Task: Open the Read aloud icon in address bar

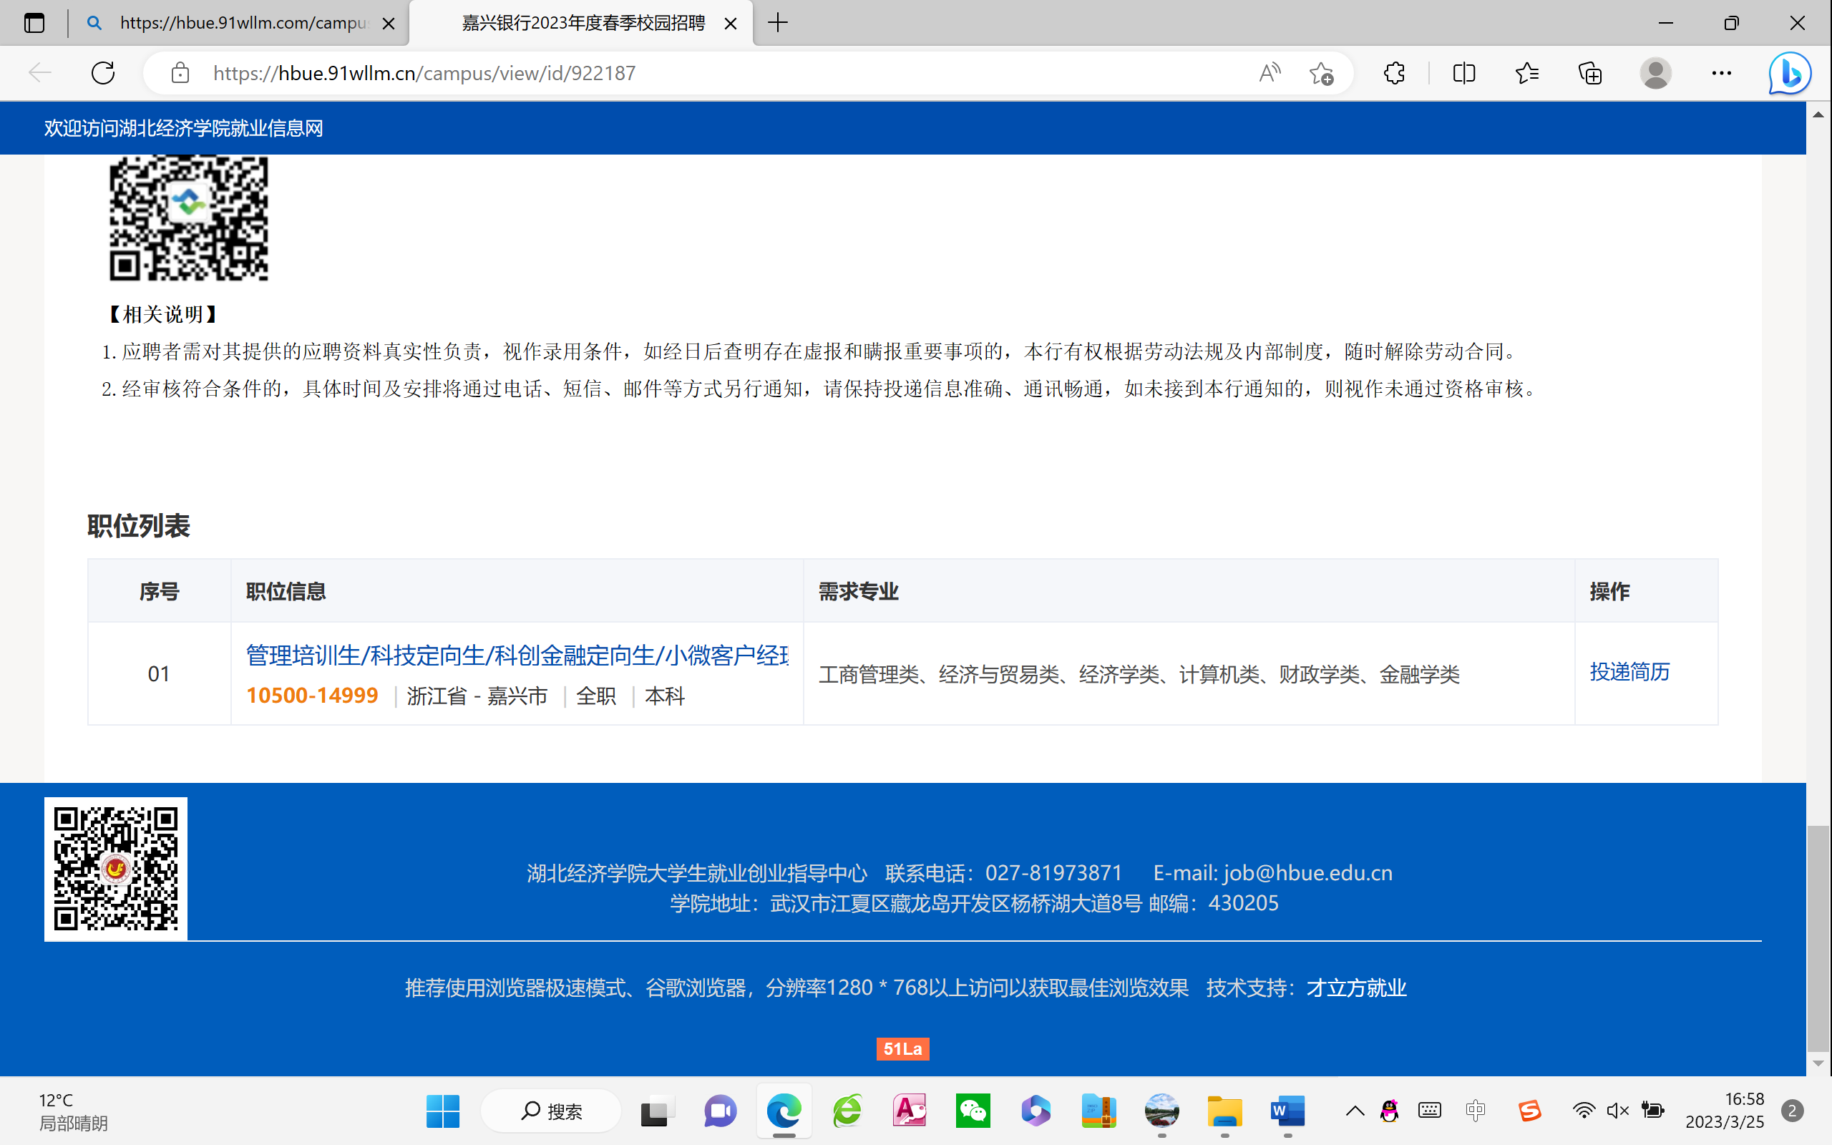Action: (x=1270, y=73)
